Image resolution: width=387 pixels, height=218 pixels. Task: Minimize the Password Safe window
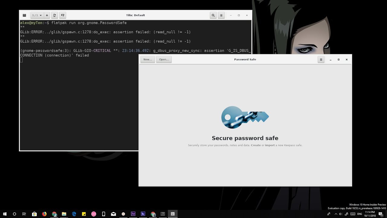(x=330, y=60)
